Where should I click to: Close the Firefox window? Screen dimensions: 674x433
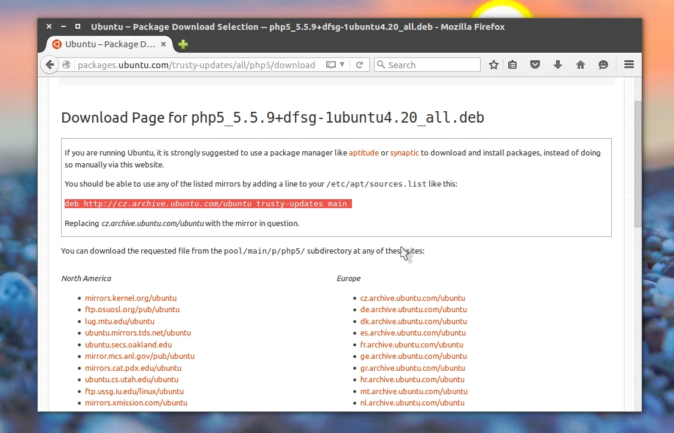[49, 27]
